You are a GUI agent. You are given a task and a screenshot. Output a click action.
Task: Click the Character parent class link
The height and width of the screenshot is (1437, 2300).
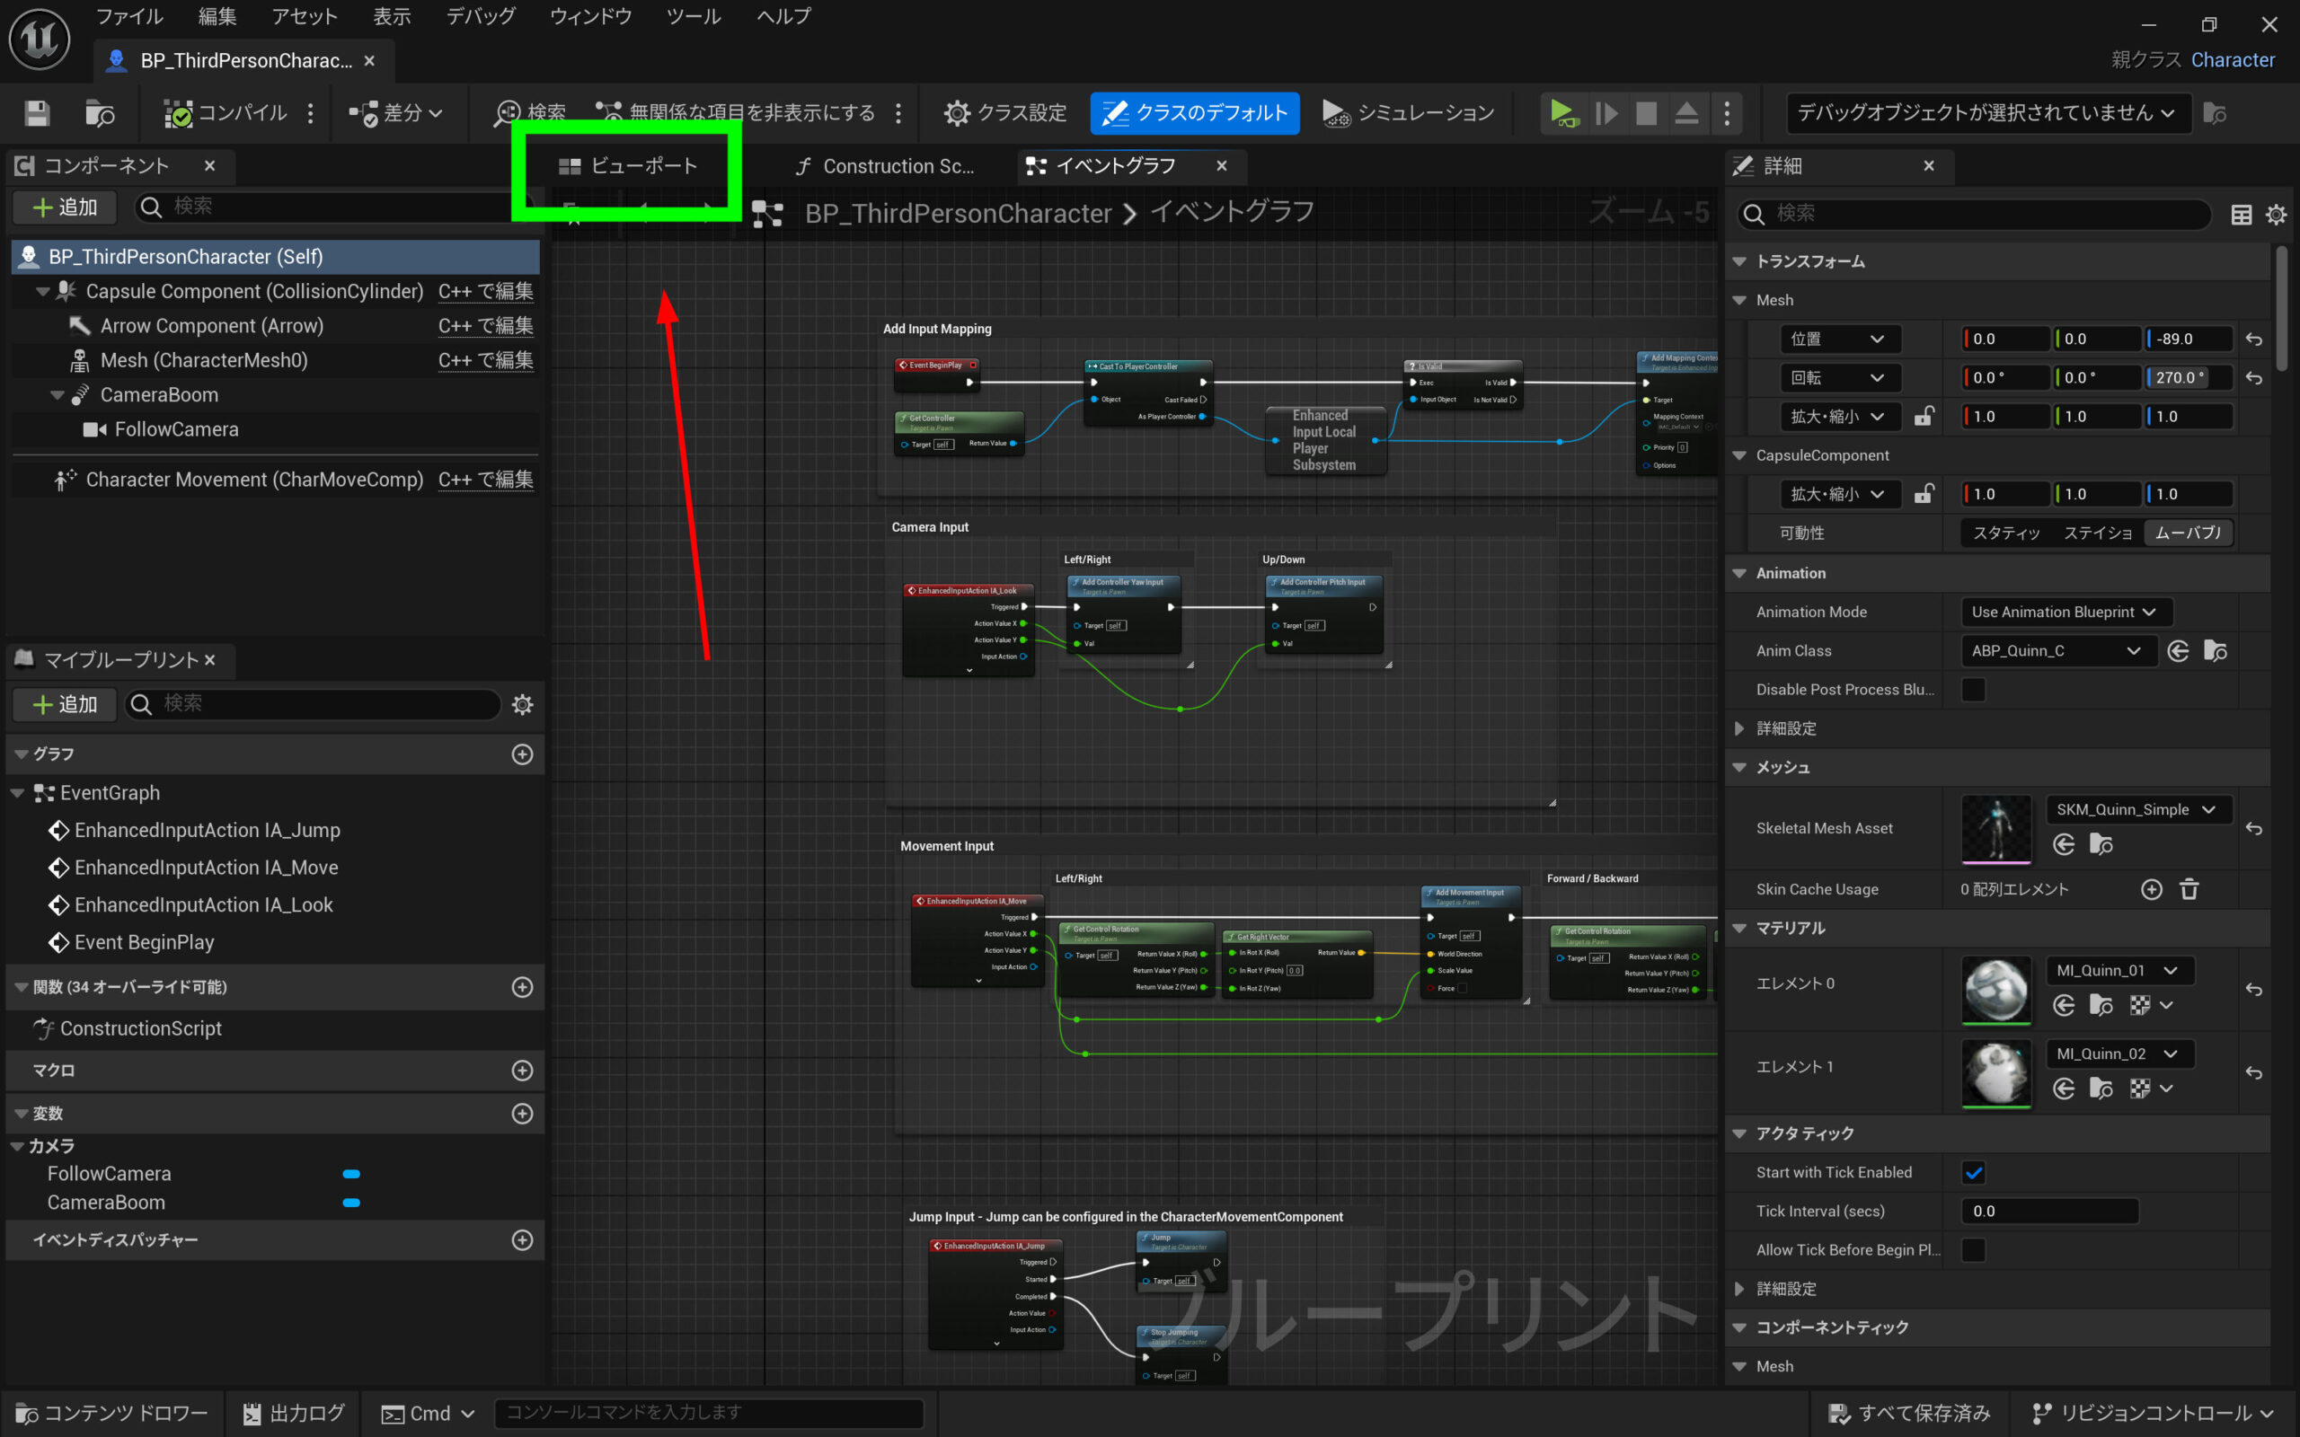click(x=2233, y=60)
